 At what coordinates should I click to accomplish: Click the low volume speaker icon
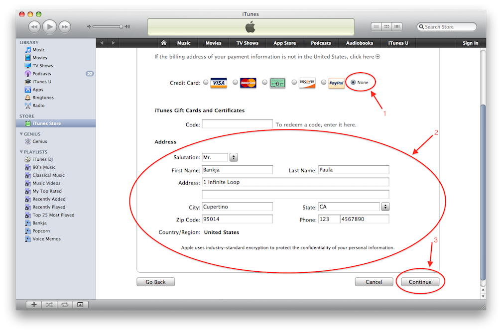click(89, 27)
